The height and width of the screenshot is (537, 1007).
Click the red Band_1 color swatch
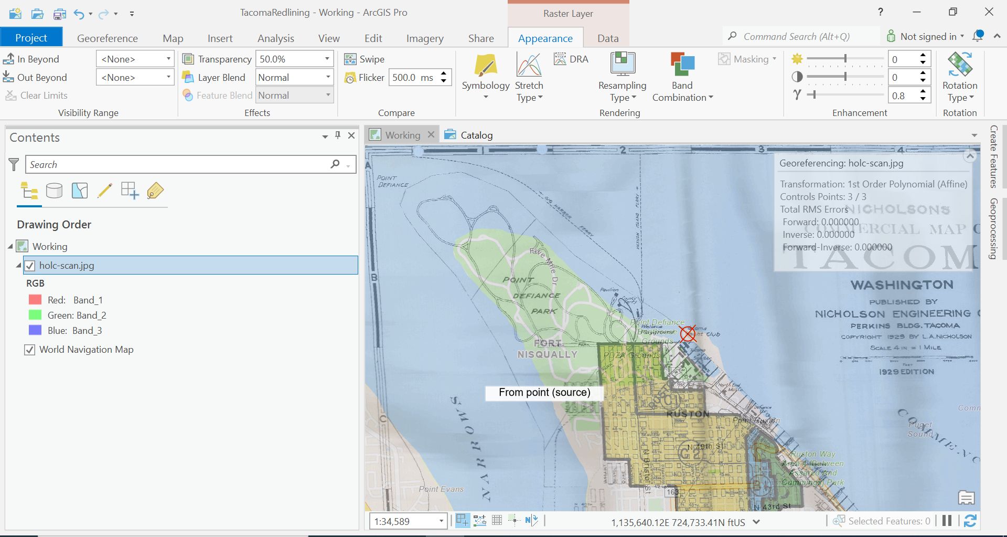tap(35, 300)
